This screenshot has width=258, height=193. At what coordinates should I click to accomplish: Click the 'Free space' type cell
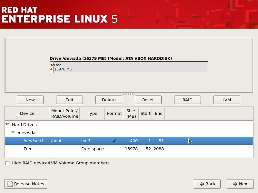93,149
